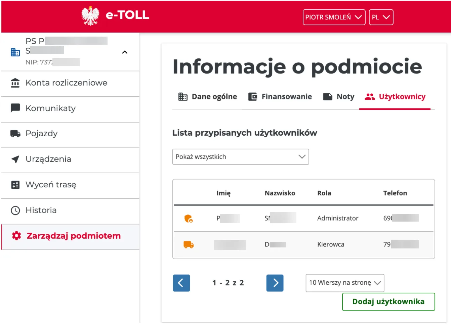Open the PL language dropdown
This screenshot has height=326, width=451.
[x=381, y=17]
